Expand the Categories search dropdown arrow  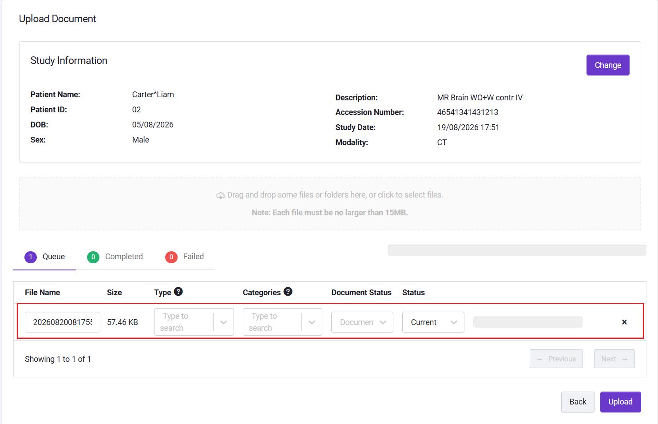[x=312, y=322]
